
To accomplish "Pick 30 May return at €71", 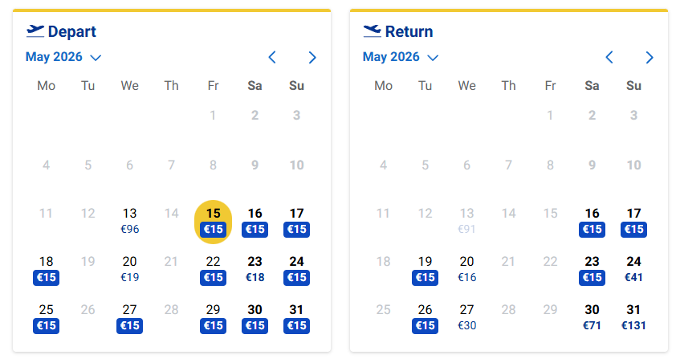I will point(592,317).
